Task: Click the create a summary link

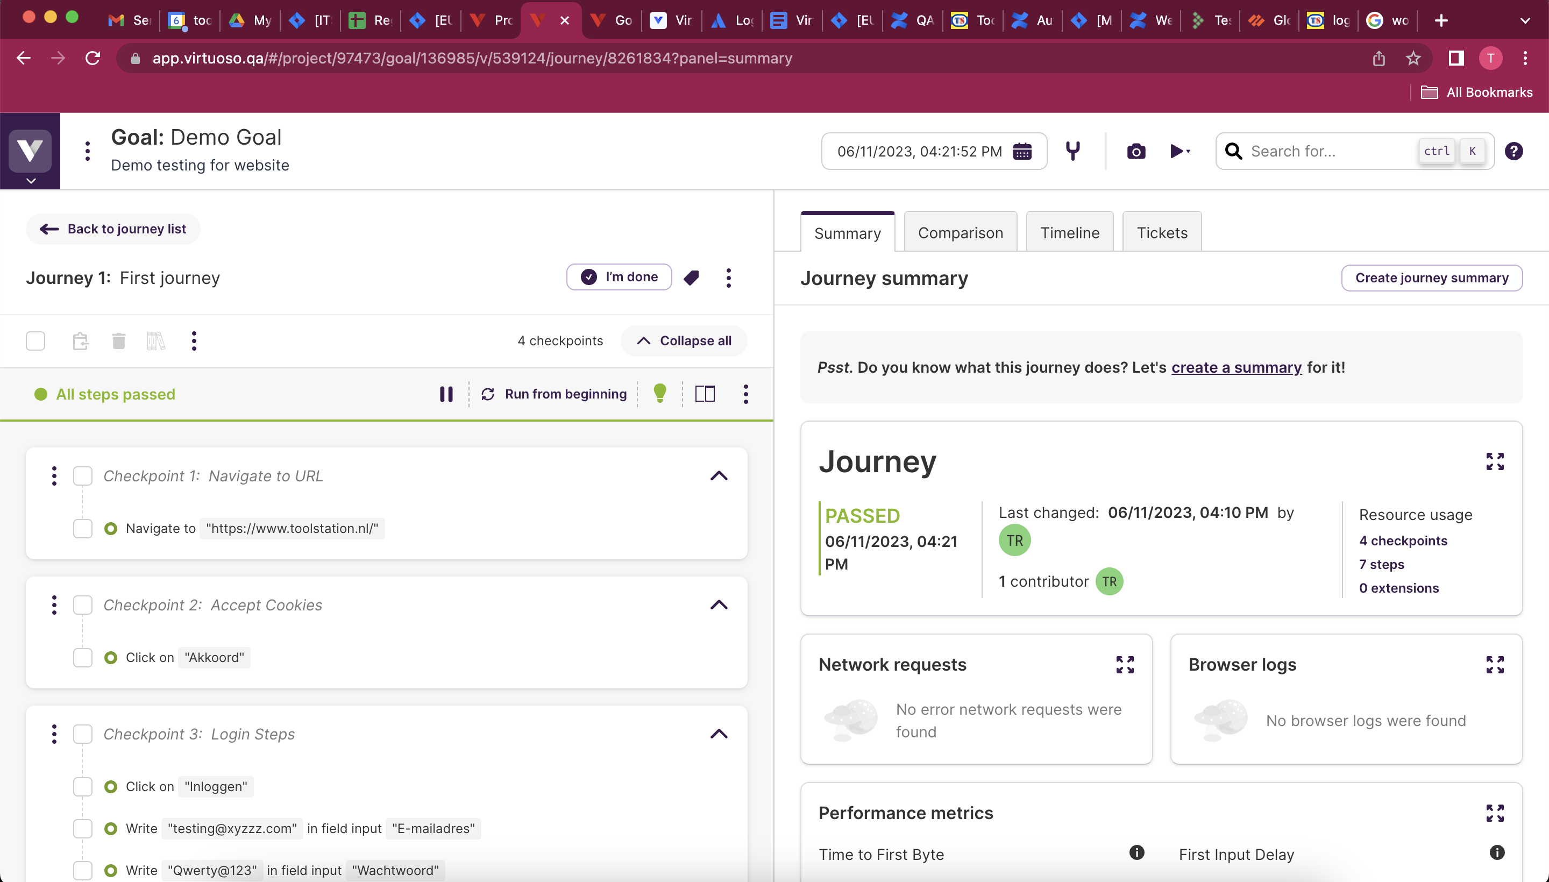Action: tap(1236, 367)
